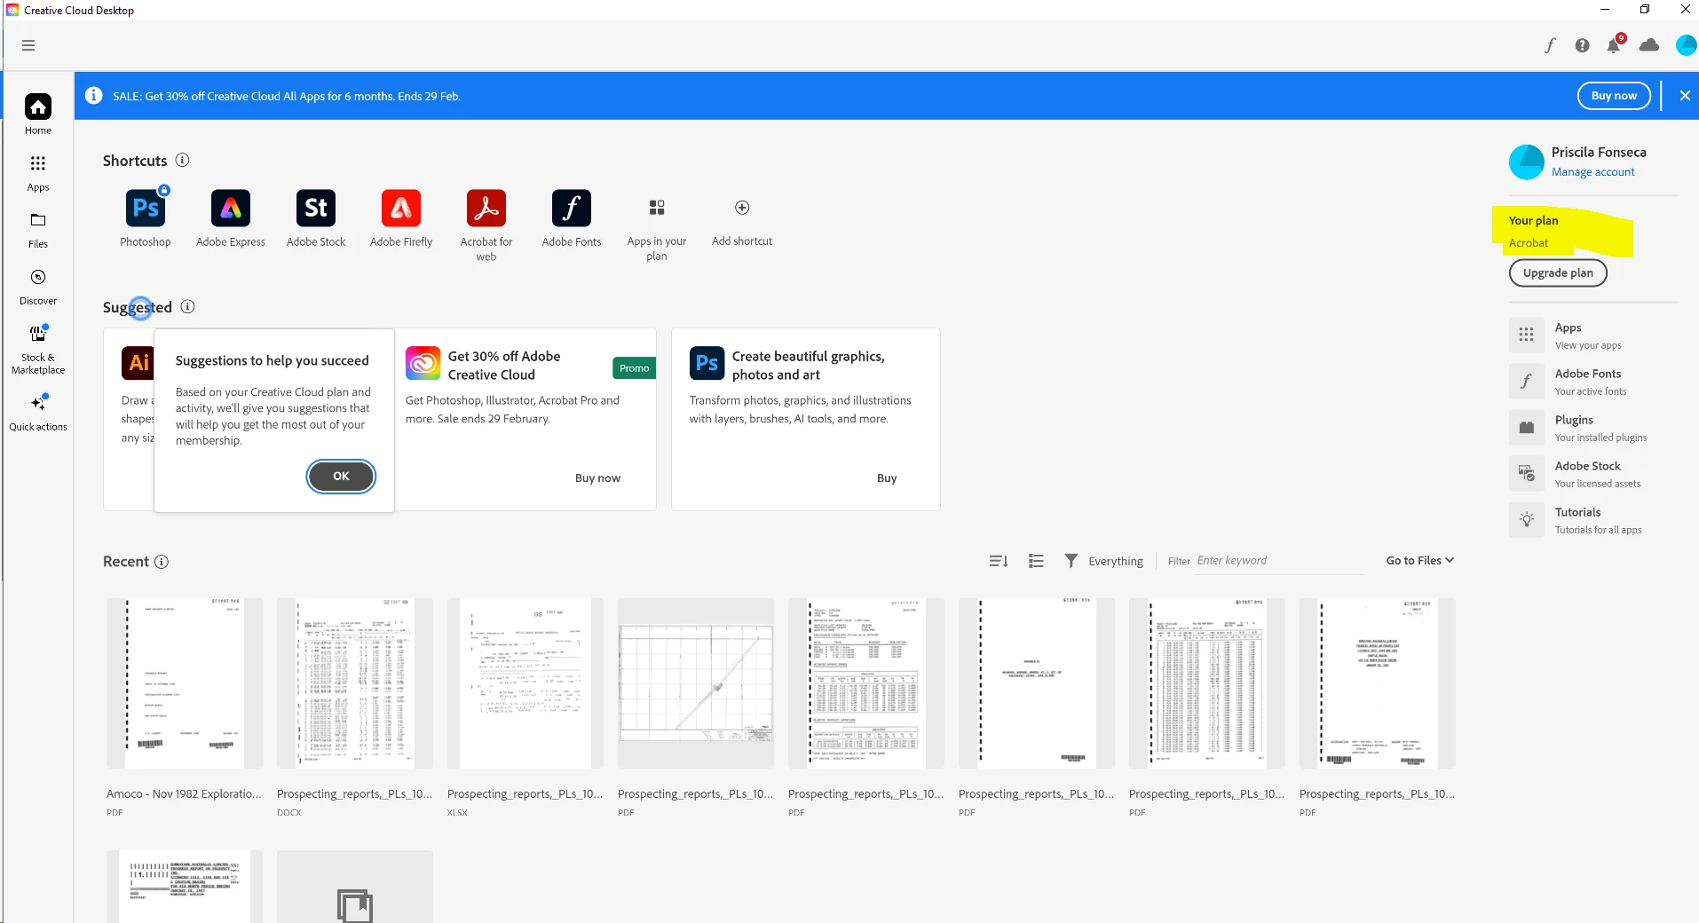This screenshot has width=1699, height=923.
Task: Click the Photoshop icon on suggestion card
Action: (707, 363)
